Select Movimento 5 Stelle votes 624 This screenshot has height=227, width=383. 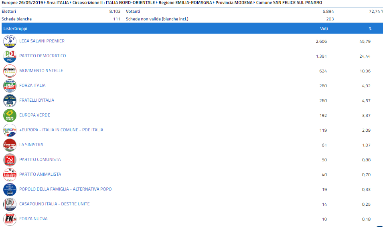(323, 71)
